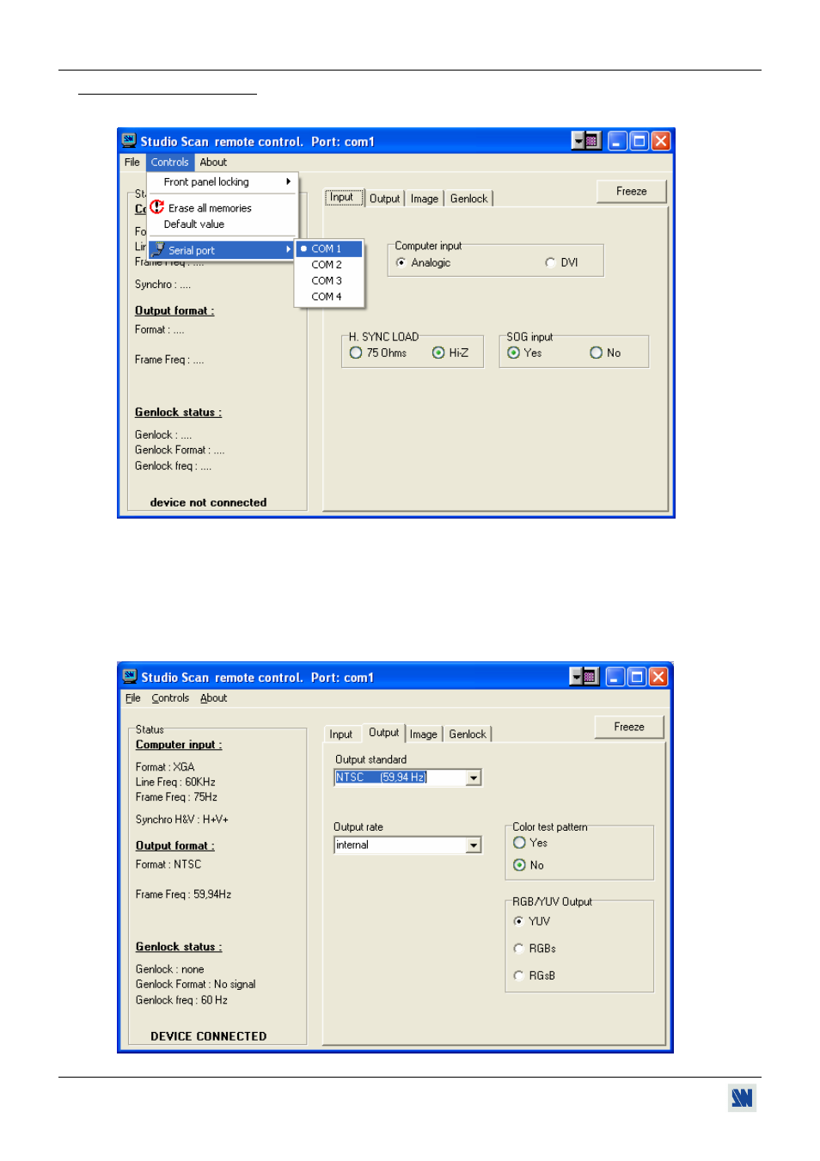The image size is (820, 1161).
Task: Switch to Genlock tab in upper window
Action: [469, 199]
